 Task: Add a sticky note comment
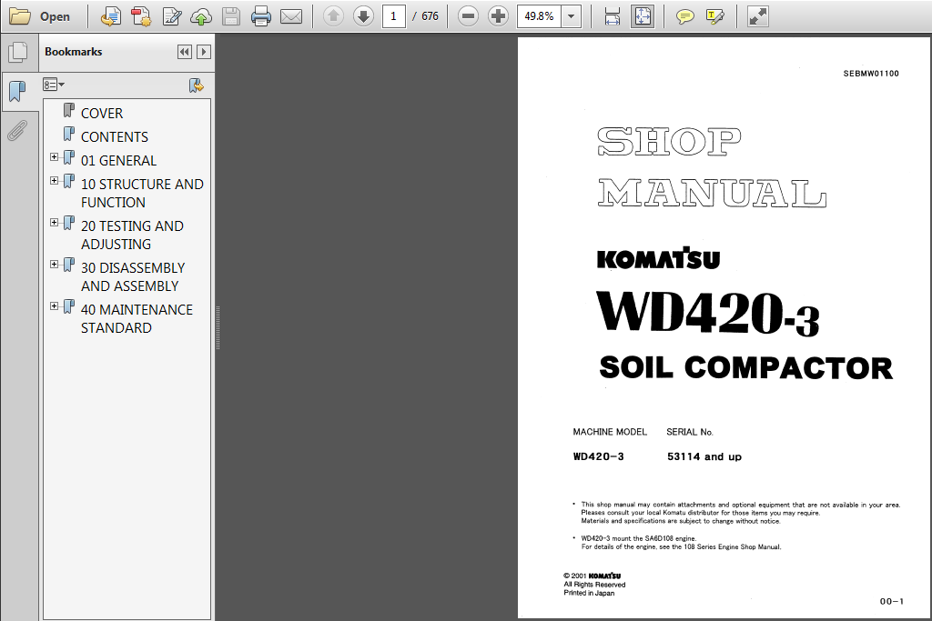coord(684,16)
